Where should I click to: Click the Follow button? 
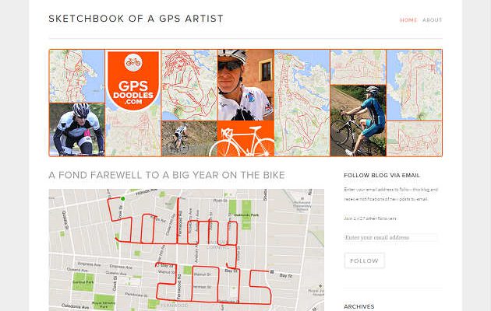(x=364, y=260)
